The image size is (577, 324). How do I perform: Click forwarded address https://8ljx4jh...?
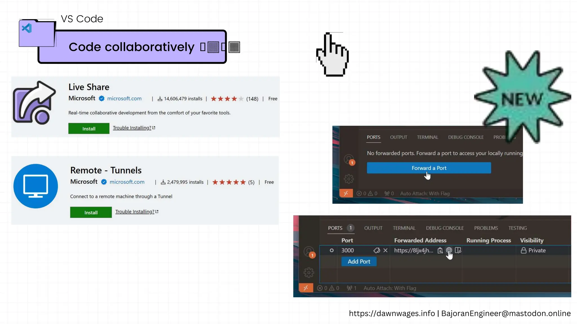coord(414,250)
